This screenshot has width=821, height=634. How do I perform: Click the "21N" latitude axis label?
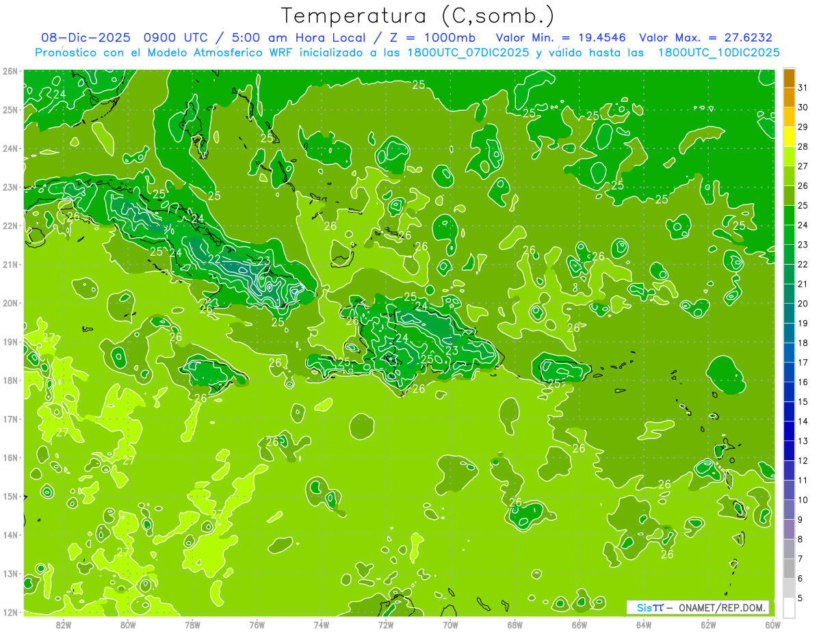(x=10, y=264)
